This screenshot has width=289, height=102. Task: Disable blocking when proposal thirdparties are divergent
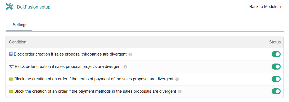click(x=276, y=54)
